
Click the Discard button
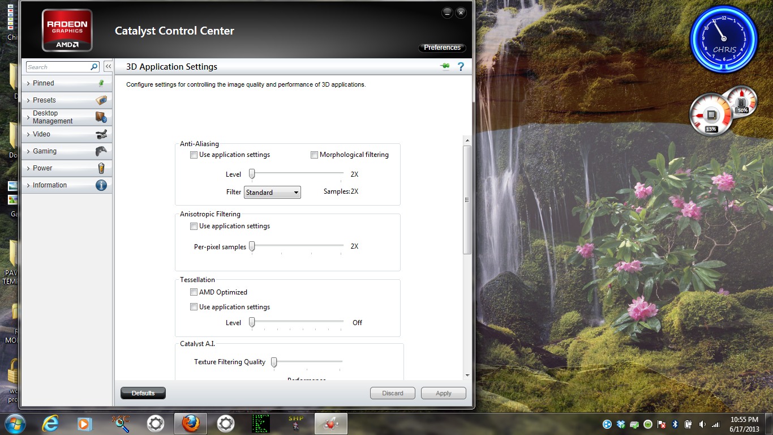(x=393, y=393)
